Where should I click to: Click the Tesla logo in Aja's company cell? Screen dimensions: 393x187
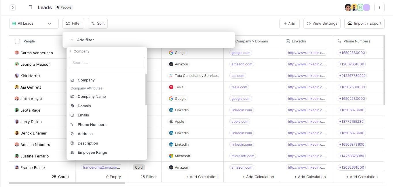(171, 87)
